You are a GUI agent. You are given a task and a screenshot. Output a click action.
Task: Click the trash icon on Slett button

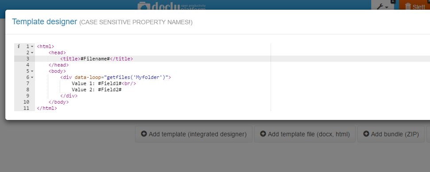(x=408, y=7)
